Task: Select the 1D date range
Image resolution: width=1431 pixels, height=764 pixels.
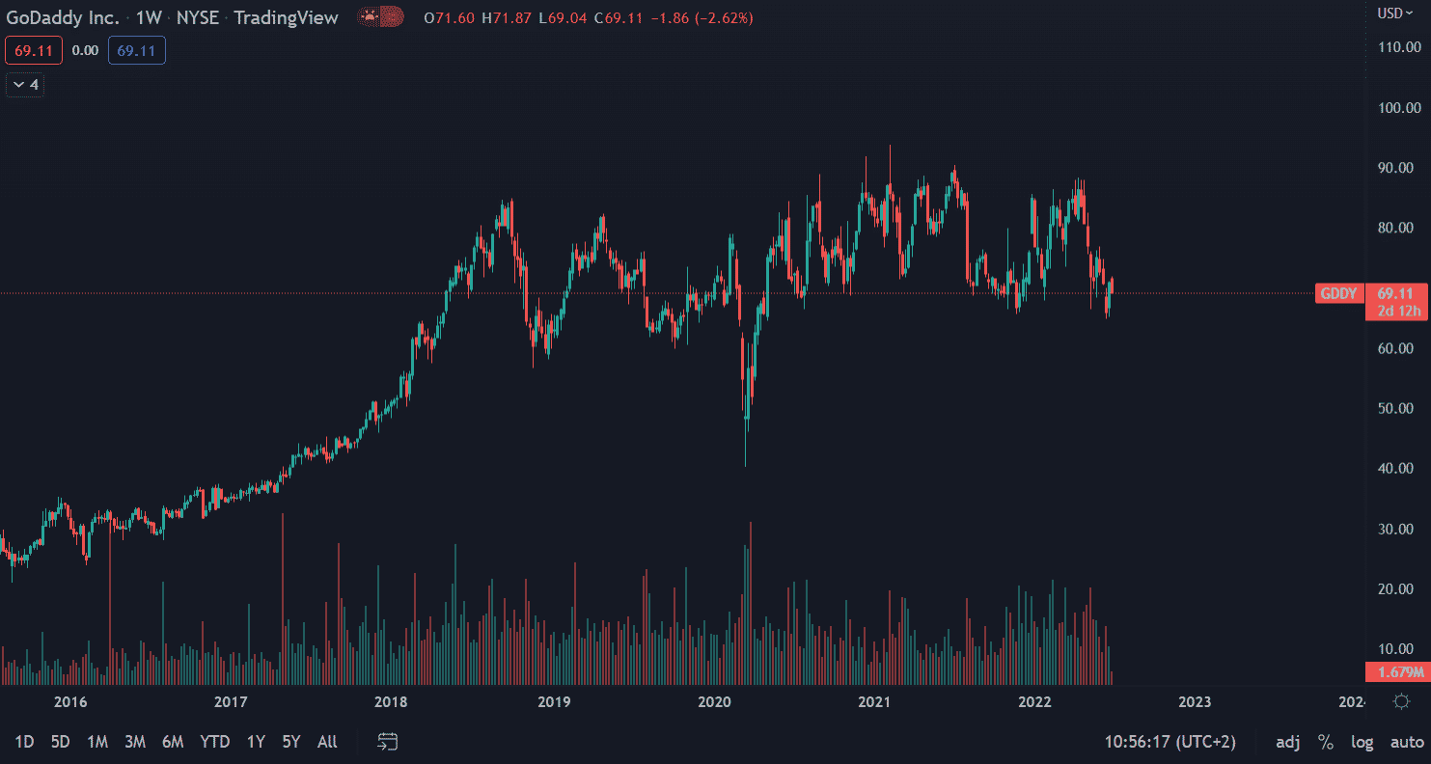Action: click(24, 742)
